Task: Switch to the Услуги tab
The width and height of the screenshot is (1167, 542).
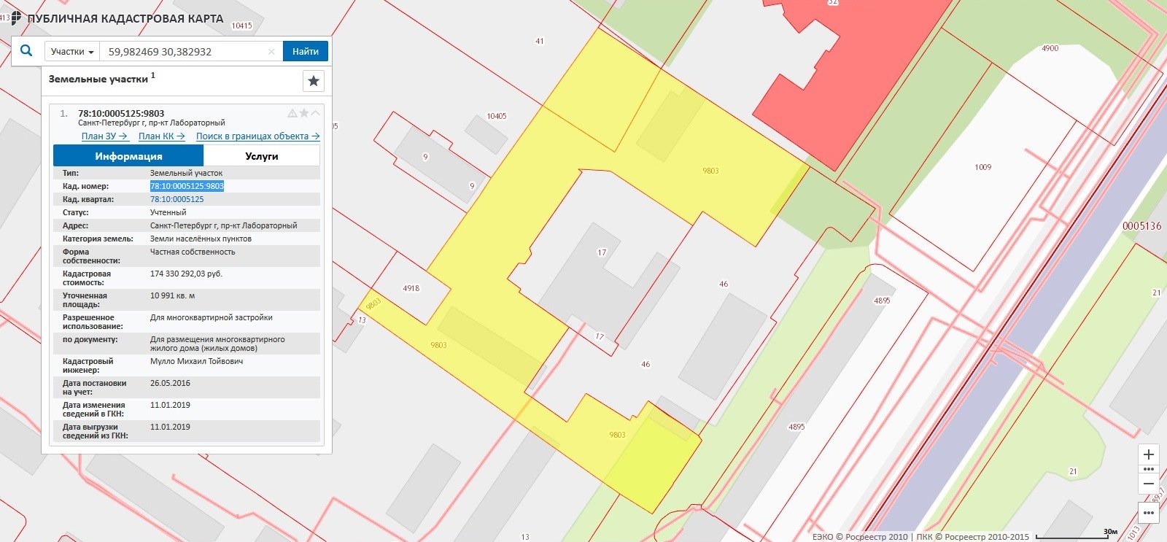Action: tap(261, 156)
